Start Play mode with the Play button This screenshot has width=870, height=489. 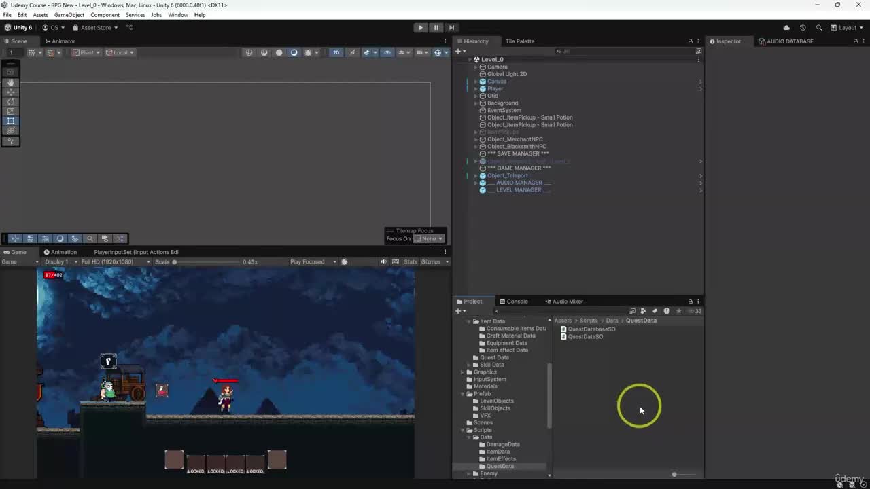pos(421,28)
